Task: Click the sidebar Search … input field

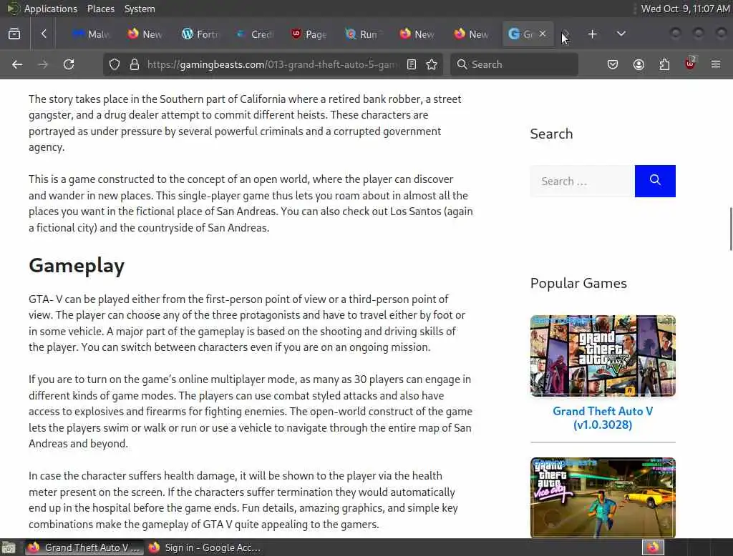Action: click(x=583, y=181)
